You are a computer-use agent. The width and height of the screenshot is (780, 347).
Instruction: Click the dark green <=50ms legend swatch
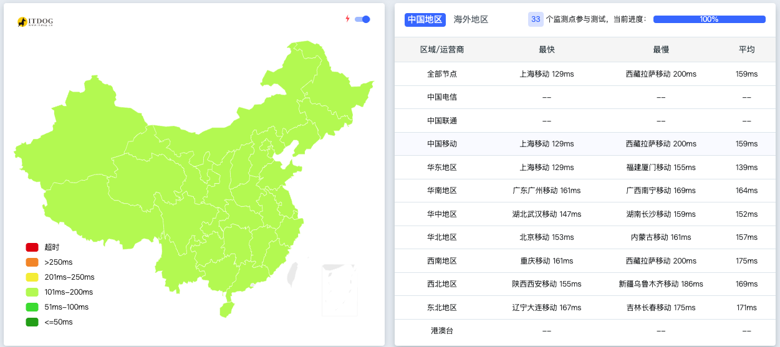click(32, 322)
